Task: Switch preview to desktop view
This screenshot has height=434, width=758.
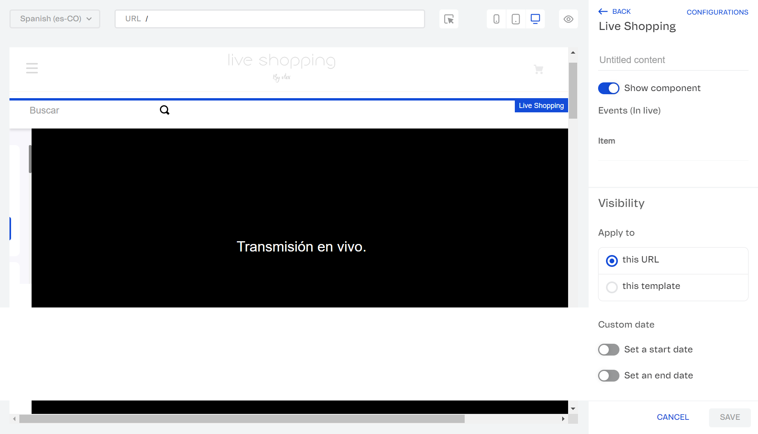Action: point(535,19)
